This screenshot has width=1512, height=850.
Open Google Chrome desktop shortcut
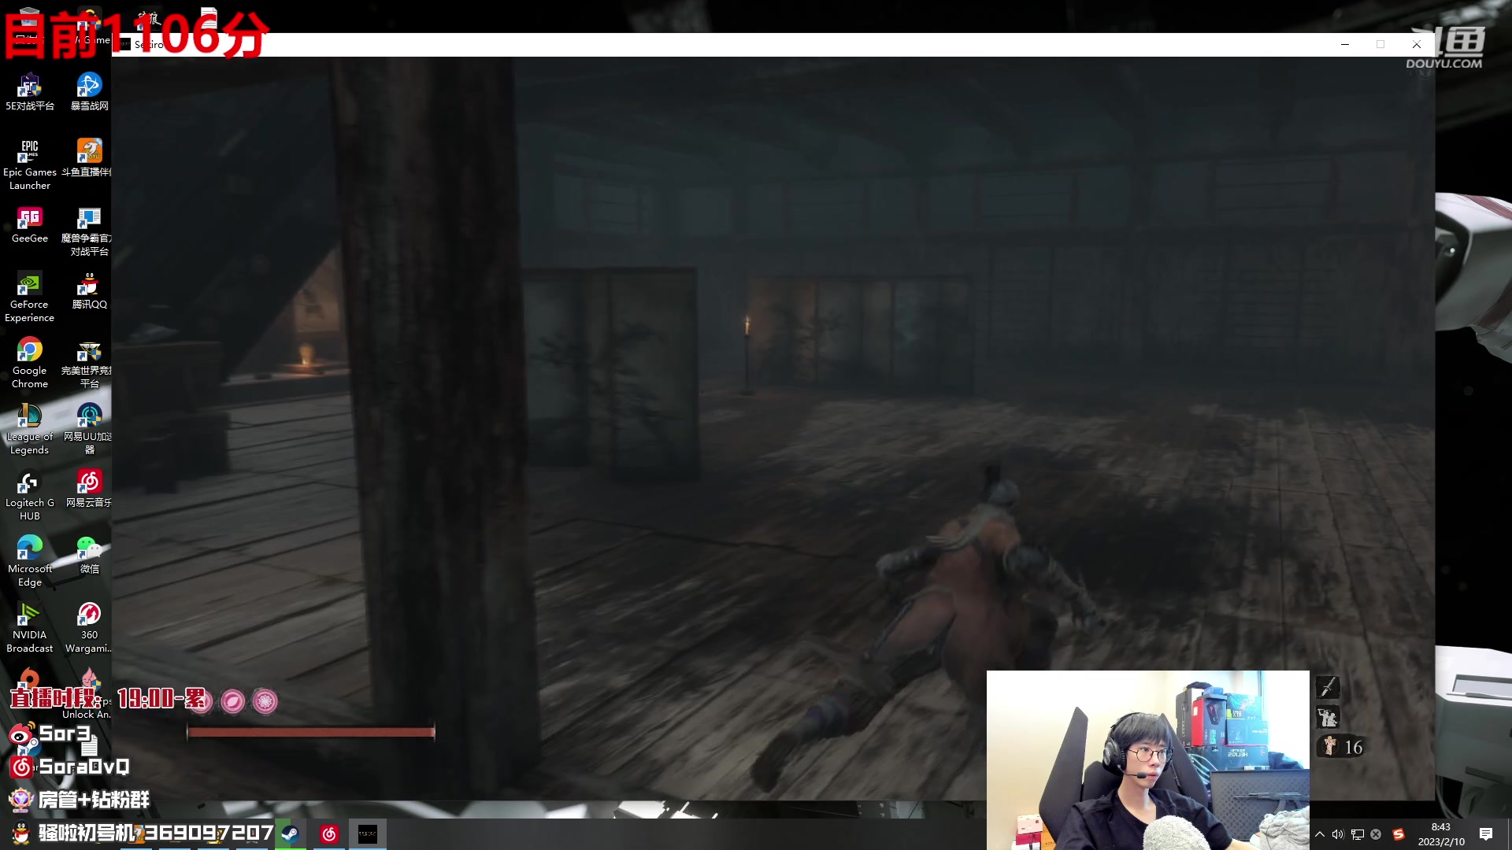coord(30,364)
